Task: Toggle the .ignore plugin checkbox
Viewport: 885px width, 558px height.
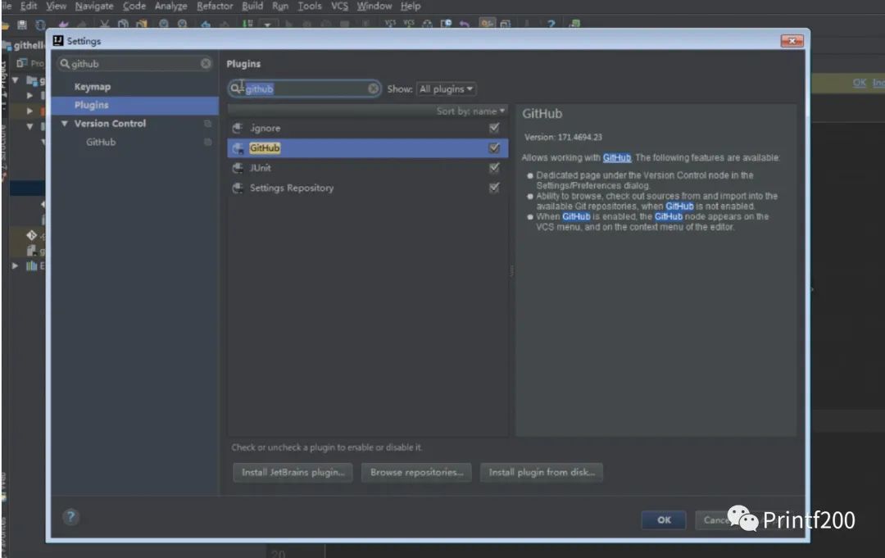Action: tap(494, 128)
